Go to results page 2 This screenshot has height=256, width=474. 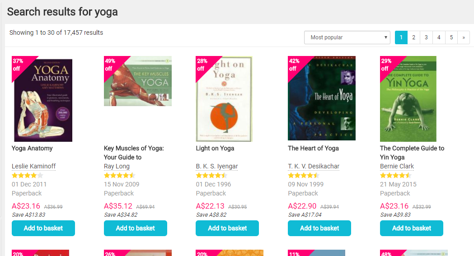tap(413, 37)
